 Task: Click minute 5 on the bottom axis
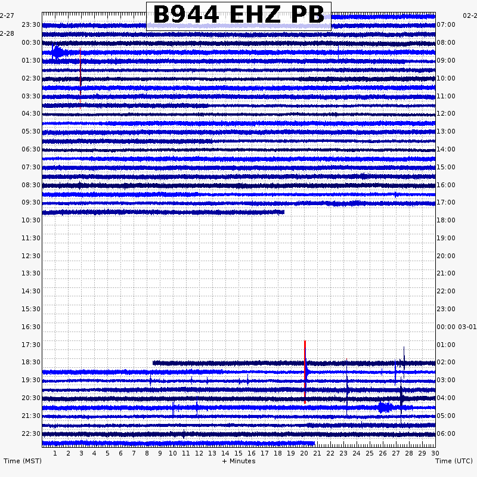click(107, 454)
